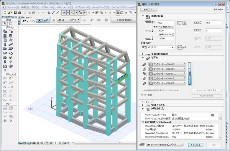This screenshot has width=230, height=151.
Task: Select the Line tool in Document section
Action: 11,91
